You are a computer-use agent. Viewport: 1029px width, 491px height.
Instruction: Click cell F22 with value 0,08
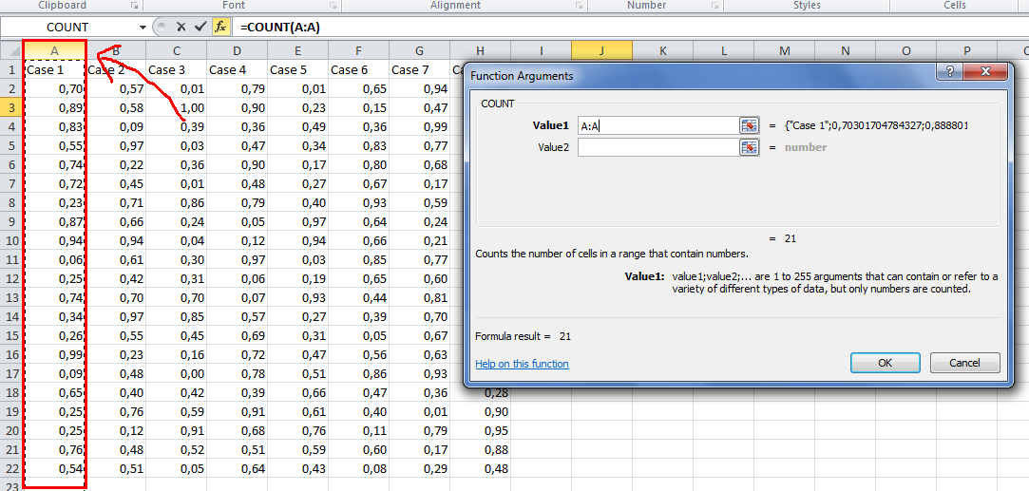coord(358,469)
